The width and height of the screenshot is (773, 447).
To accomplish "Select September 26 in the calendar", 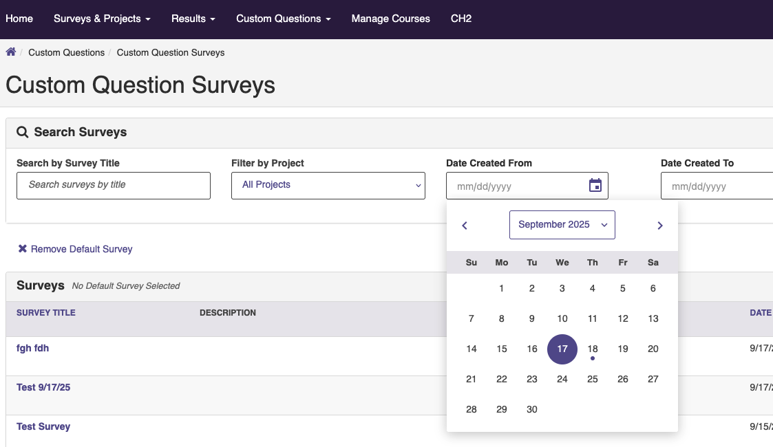I will click(623, 379).
